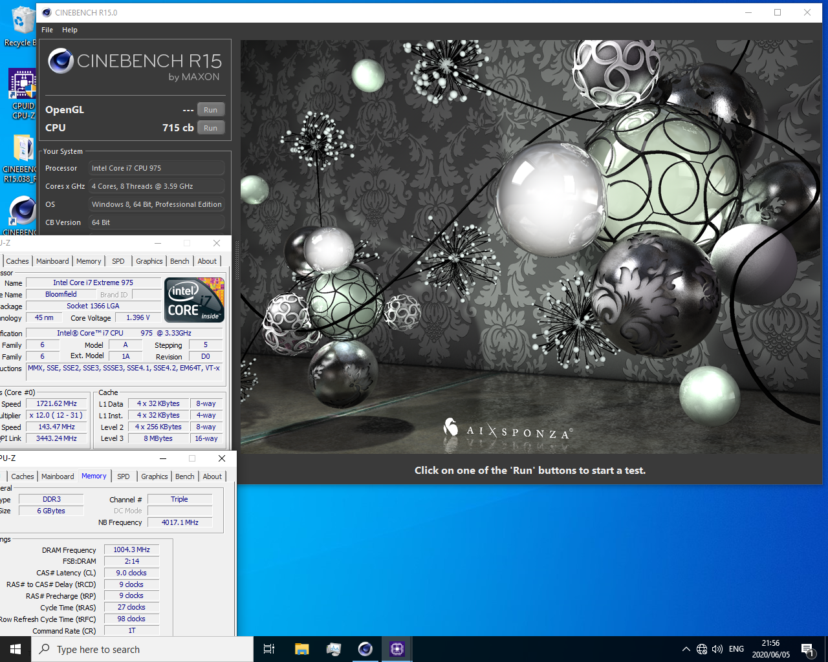828x662 pixels.
Task: Run the OpenGL benchmark
Action: (211, 110)
